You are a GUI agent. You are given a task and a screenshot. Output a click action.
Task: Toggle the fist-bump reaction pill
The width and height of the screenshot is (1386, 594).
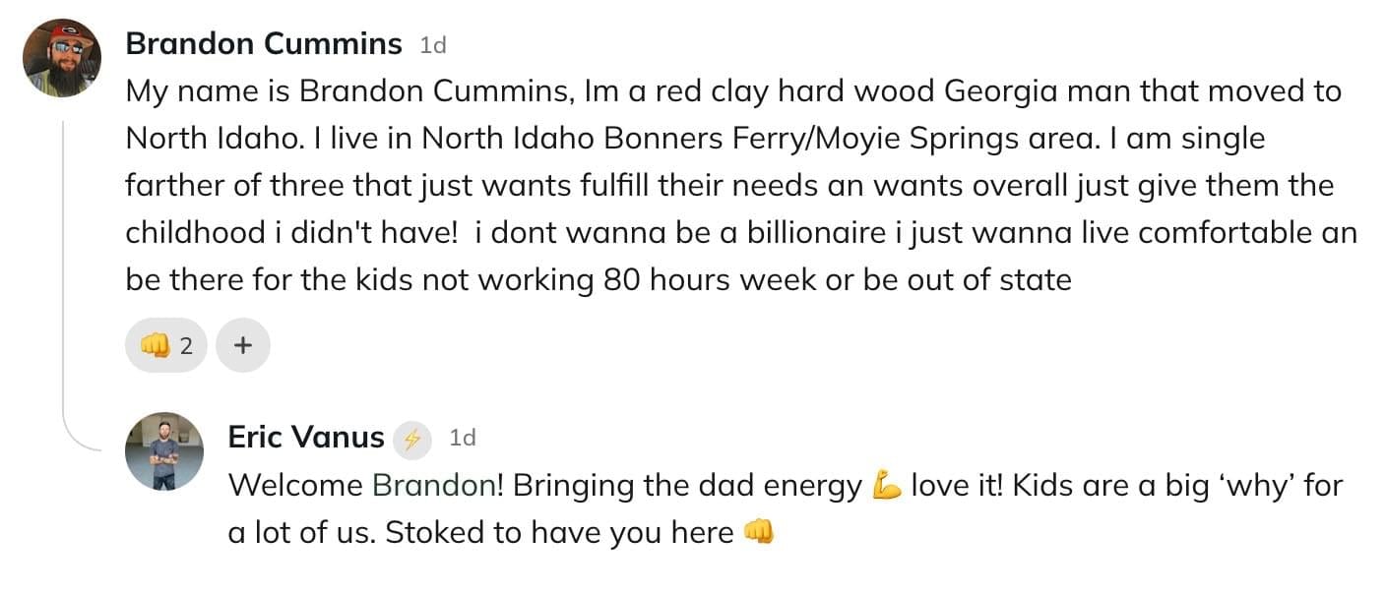(166, 345)
